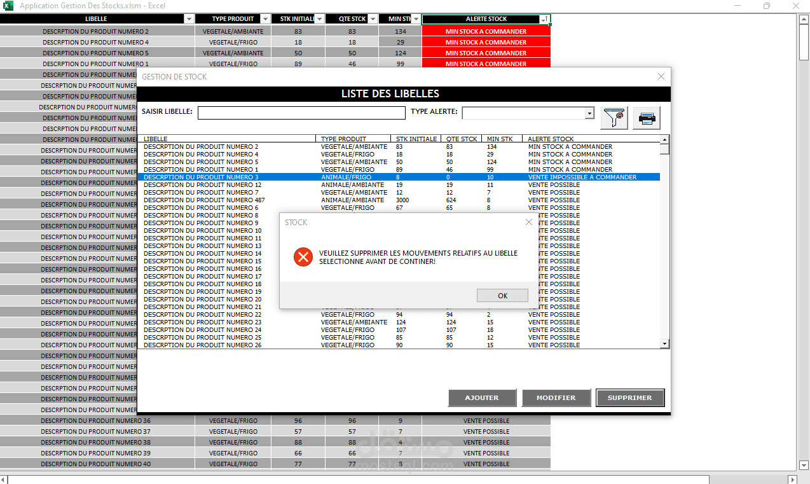Click the STK INITIALE list column header
This screenshot has width=810, height=484.
coord(417,139)
